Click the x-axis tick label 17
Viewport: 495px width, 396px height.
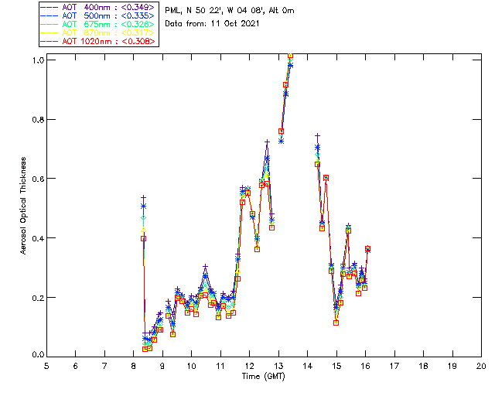coord(394,366)
